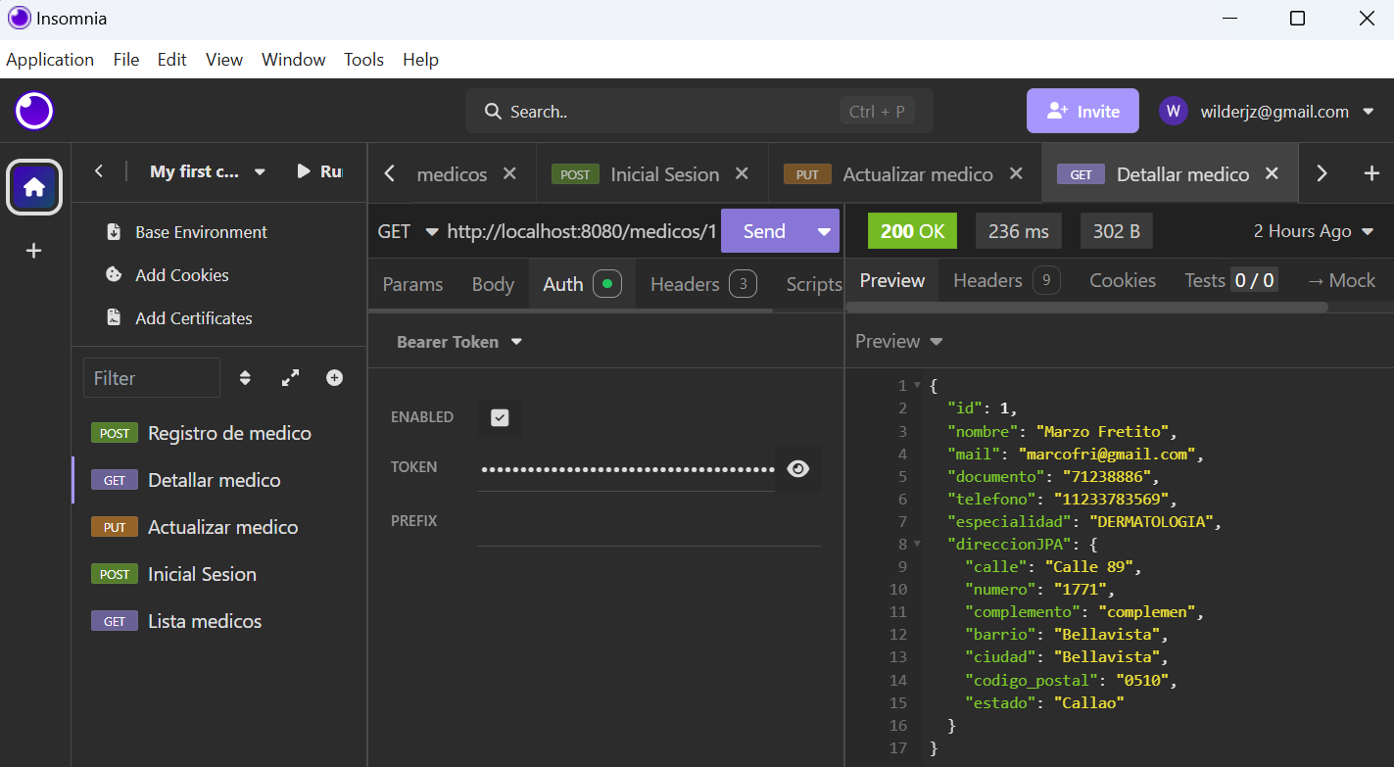This screenshot has width=1394, height=767.
Task: Open the Params tab
Action: [x=412, y=284]
